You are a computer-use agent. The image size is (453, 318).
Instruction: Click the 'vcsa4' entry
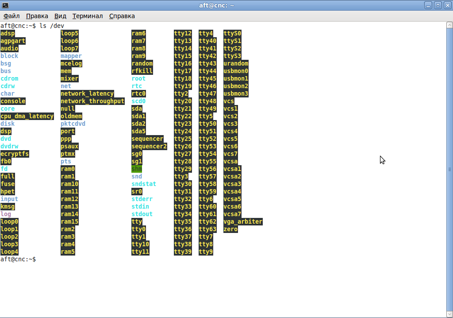[x=233, y=191]
